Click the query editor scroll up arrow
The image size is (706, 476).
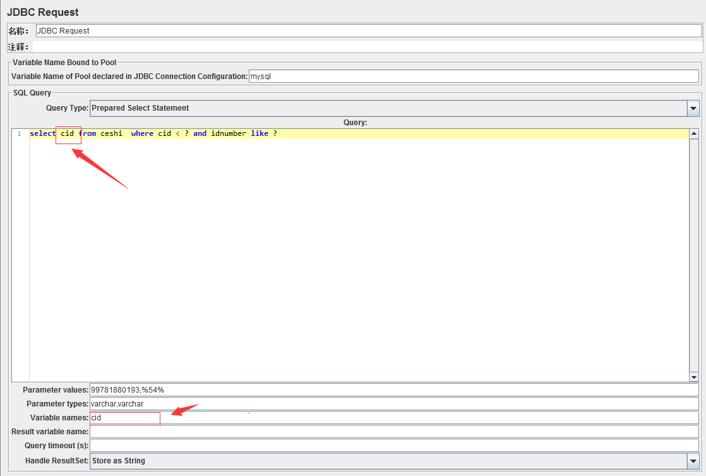tap(694, 133)
